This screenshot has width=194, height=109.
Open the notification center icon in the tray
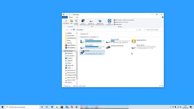(x=191, y=107)
